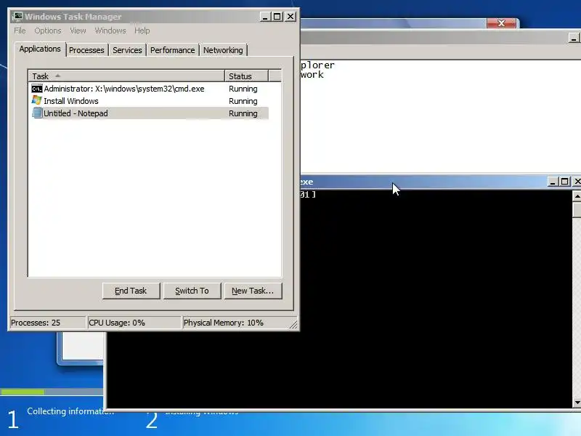Open the Options menu in Task Manager

[48, 31]
